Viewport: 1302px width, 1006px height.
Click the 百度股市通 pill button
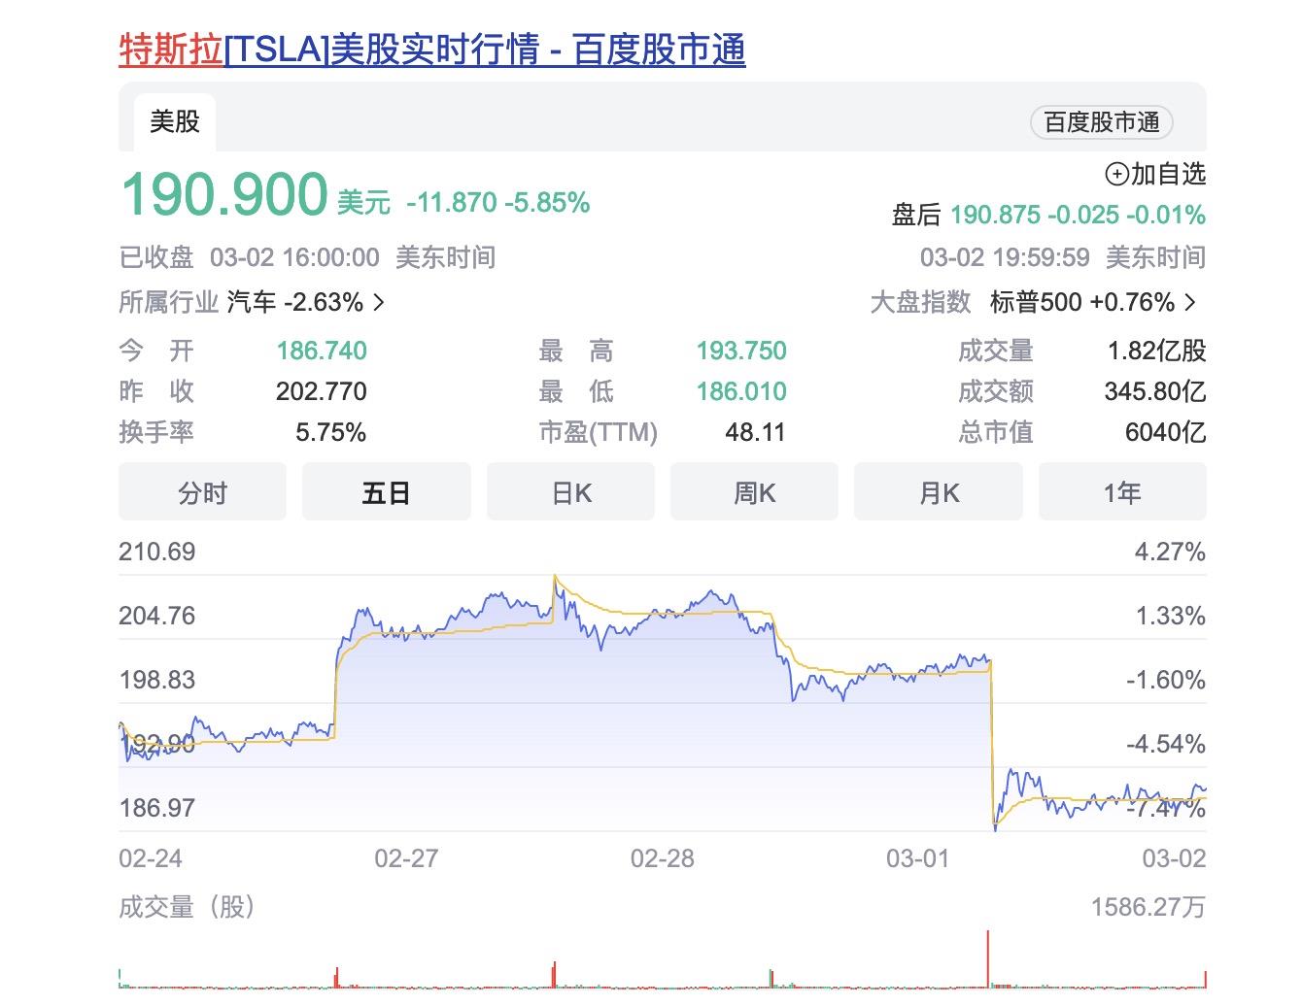tap(1102, 122)
